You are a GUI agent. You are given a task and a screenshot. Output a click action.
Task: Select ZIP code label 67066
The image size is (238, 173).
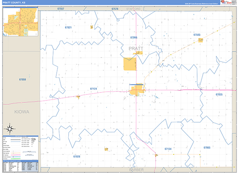134,38
